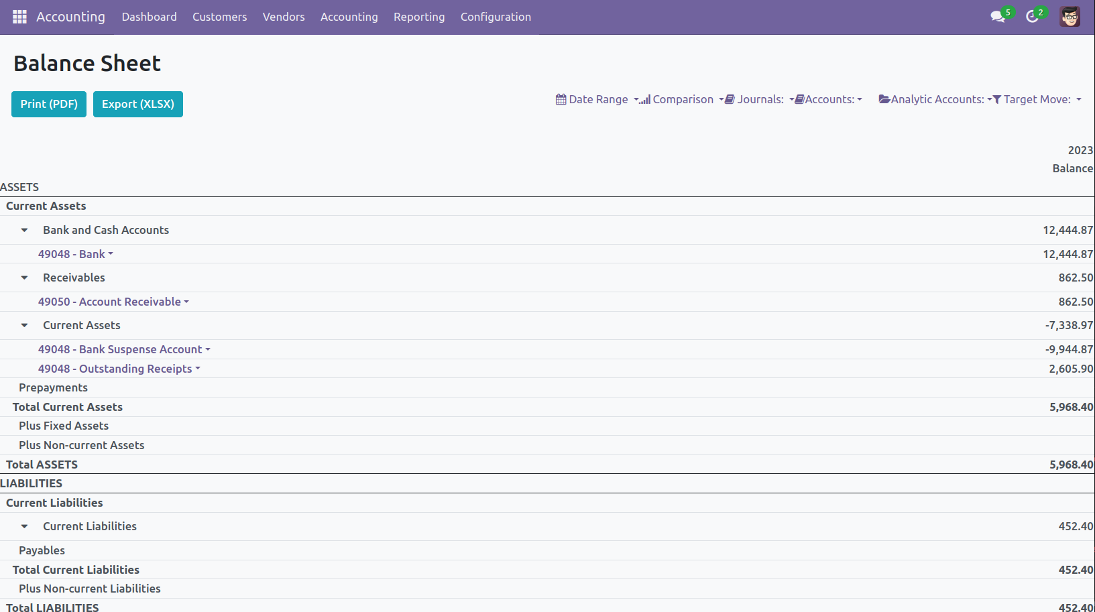Screen dimensions: 1095x612
Task: Click the Journals book icon
Action: pos(730,99)
